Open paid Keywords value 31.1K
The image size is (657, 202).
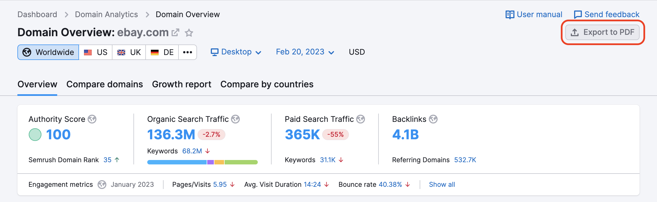pyautogui.click(x=328, y=160)
